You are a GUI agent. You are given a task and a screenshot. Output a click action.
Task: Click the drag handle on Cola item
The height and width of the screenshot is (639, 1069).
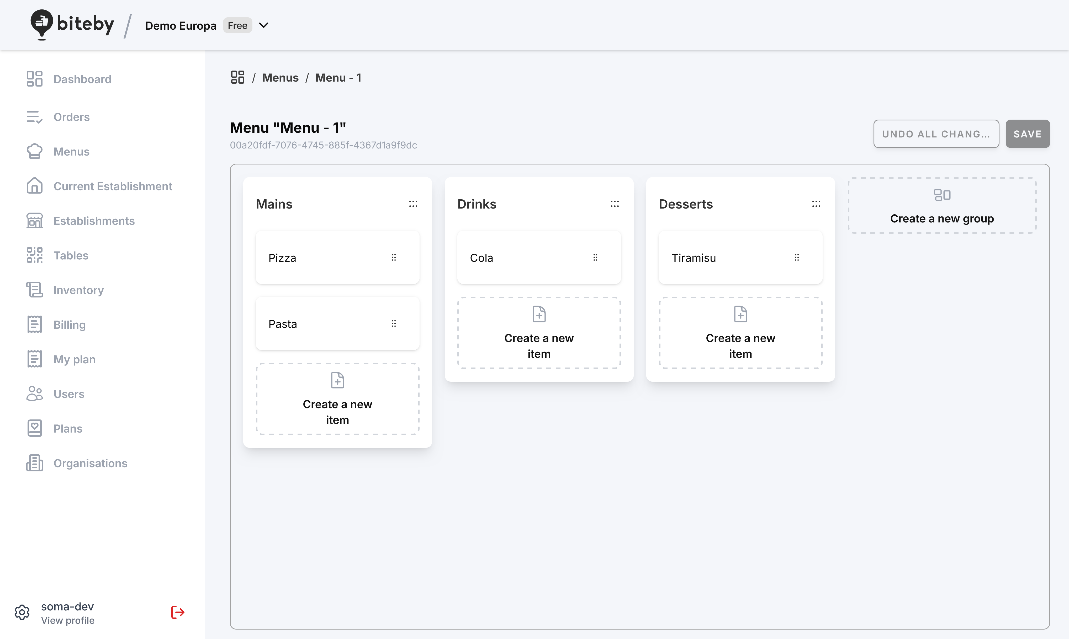pos(595,258)
